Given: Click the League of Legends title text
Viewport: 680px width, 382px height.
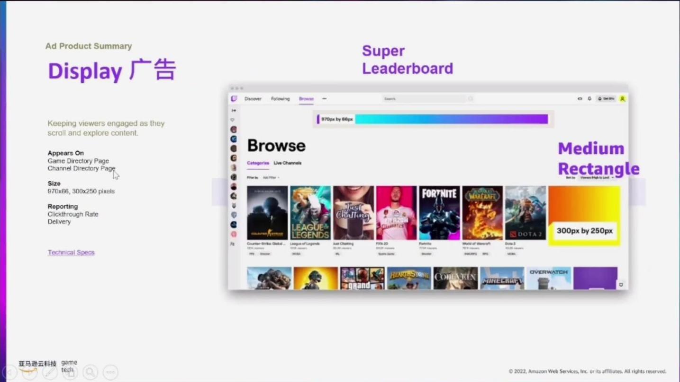Looking at the screenshot, I should (x=305, y=244).
